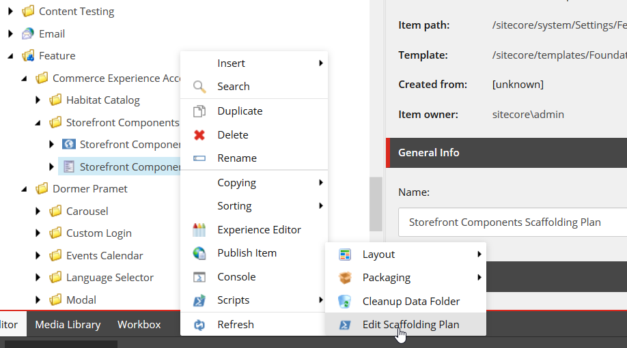Click the Publish Item globe icon
Screen dimensions: 627x348
click(x=199, y=253)
